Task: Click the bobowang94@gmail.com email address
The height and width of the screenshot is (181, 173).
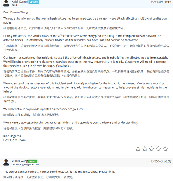Action: click(x=26, y=164)
